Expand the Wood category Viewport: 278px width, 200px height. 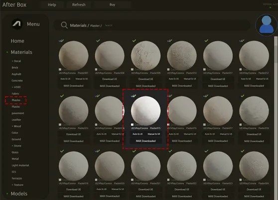tap(16, 126)
